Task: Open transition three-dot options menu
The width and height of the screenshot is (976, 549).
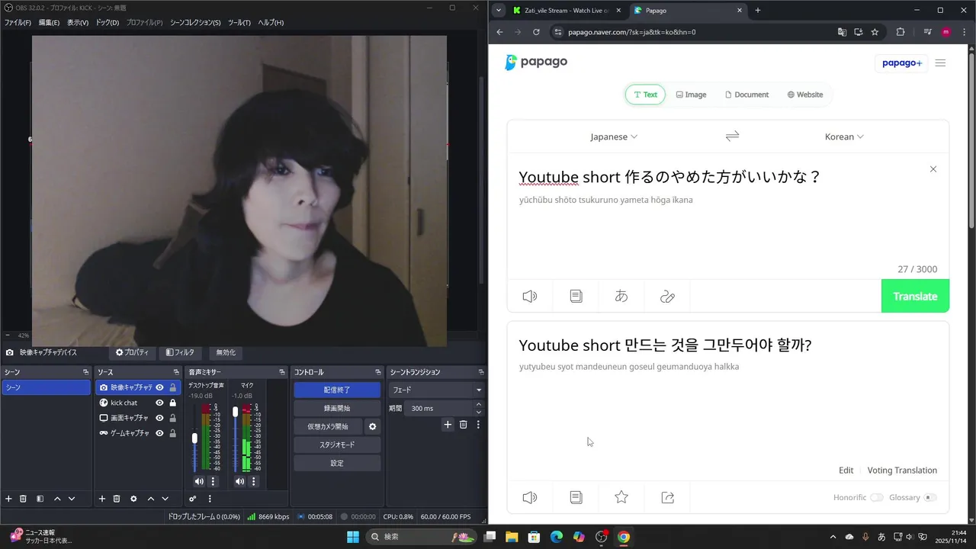Action: [x=478, y=425]
